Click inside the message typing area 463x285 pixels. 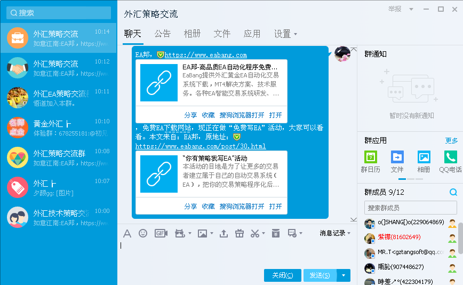tap(237, 254)
